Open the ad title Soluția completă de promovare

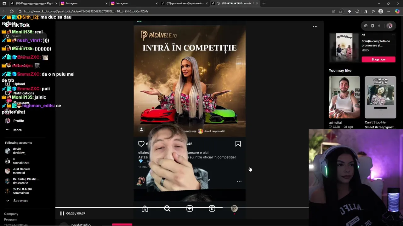coord(376,43)
